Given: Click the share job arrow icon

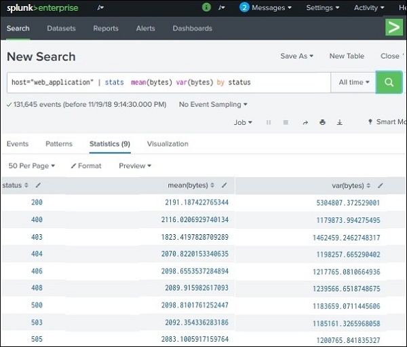Looking at the screenshot, I should point(305,123).
